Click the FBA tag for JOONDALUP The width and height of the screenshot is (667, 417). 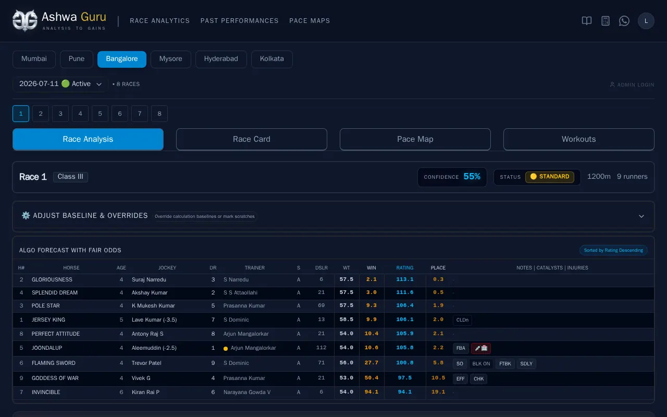[x=461, y=348]
